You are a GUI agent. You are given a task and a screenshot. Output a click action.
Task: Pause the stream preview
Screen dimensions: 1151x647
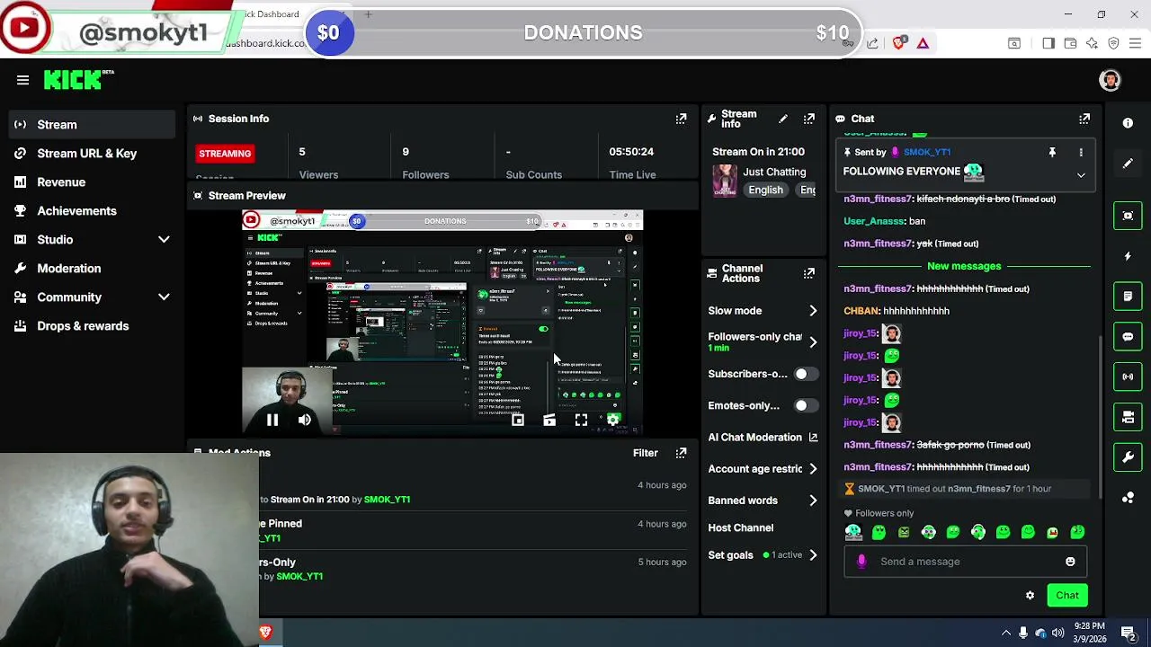pyautogui.click(x=272, y=420)
